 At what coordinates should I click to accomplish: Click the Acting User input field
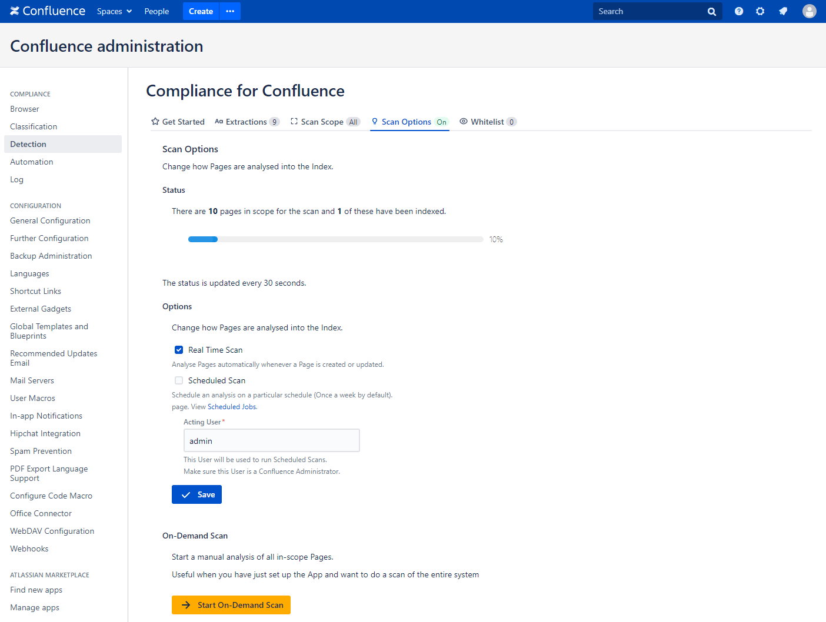coord(272,440)
